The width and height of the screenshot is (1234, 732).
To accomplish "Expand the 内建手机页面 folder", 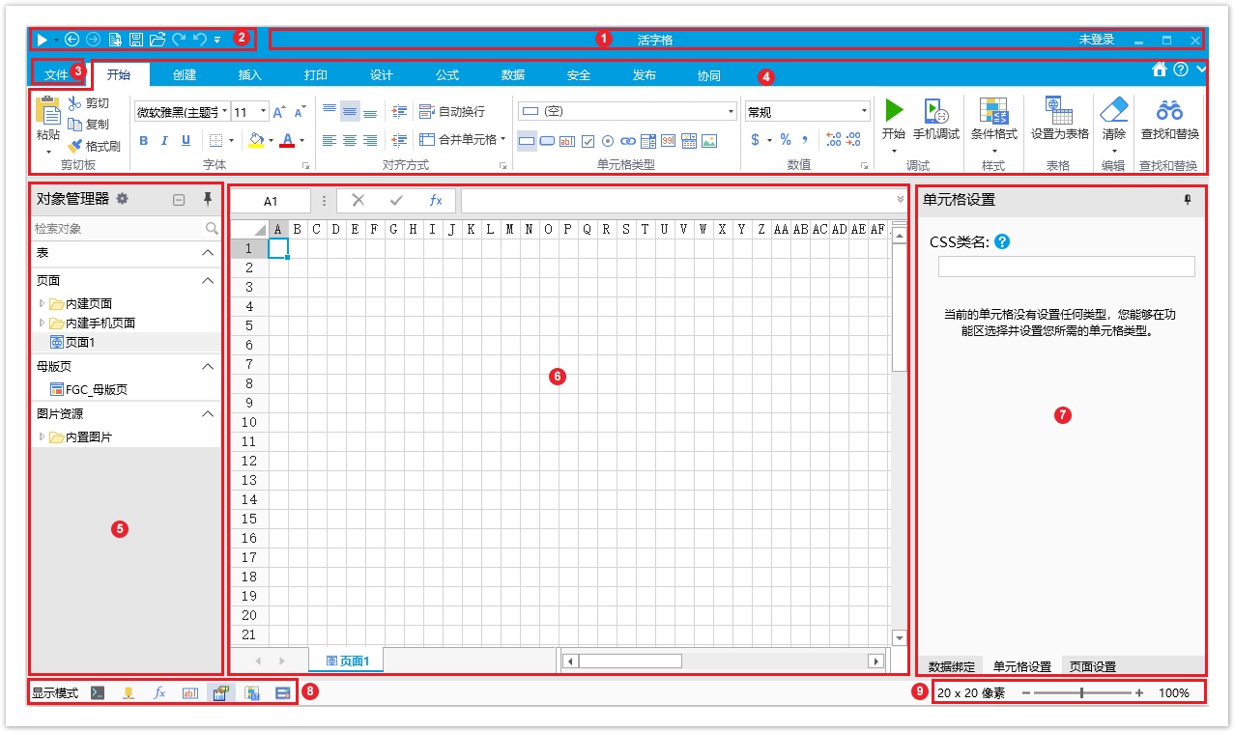I will click(42, 323).
